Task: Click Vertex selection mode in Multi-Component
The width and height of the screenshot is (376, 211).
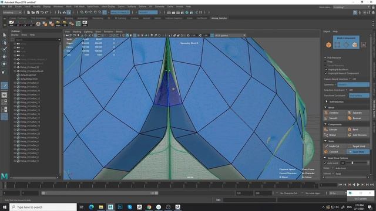Action: pyautogui.click(x=337, y=45)
